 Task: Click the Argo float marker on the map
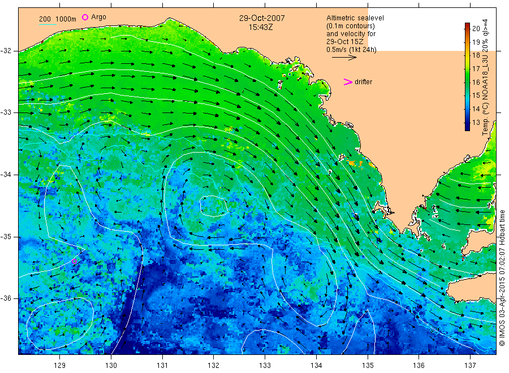(74, 261)
